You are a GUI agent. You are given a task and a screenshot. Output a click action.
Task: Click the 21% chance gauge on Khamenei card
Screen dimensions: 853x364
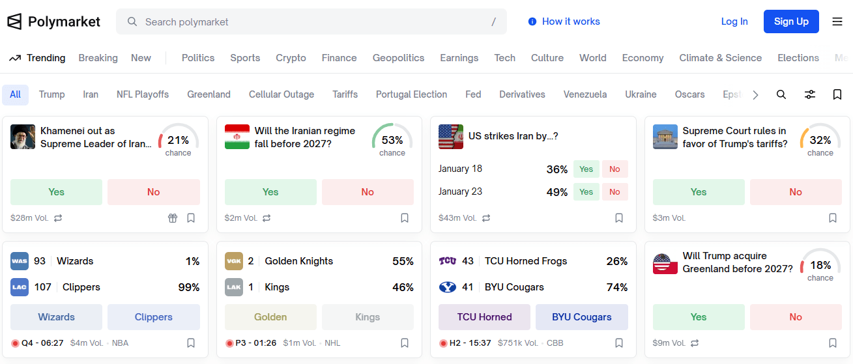[178, 141]
